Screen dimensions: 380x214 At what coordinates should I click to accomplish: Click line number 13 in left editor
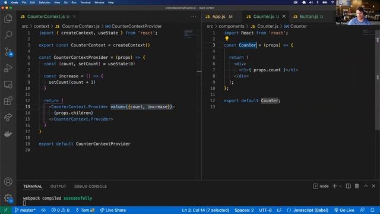tap(28, 107)
